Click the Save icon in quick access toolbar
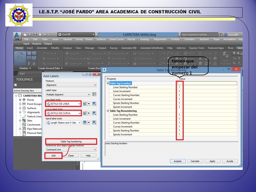This screenshot has width=256, height=192. 35,34
